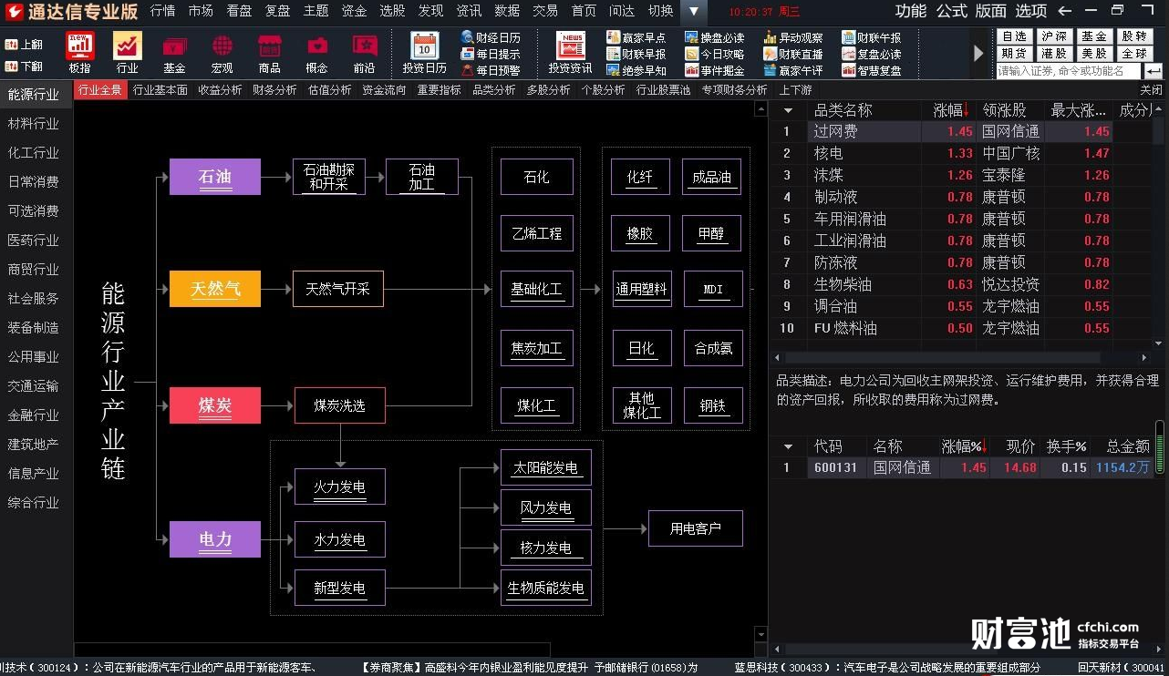Image resolution: width=1169 pixels, height=676 pixels.
Task: Open 操盘必读 in the toolbar
Action: pyautogui.click(x=715, y=37)
